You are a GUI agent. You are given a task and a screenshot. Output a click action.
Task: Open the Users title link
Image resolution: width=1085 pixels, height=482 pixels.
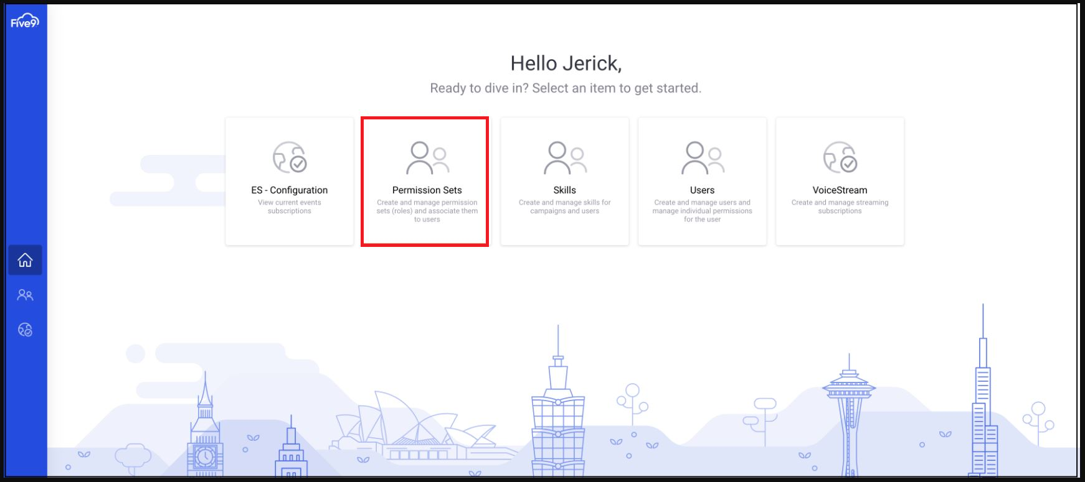703,190
